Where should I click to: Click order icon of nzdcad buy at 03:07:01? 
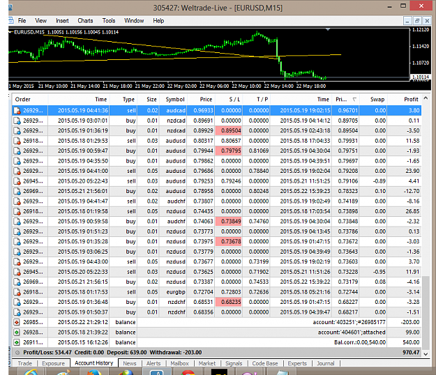17,121
